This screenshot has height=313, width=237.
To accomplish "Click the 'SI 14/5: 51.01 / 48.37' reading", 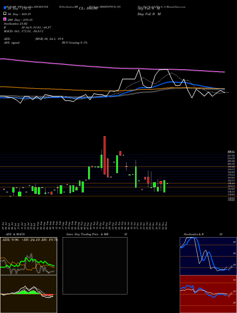I will [x=36, y=28].
